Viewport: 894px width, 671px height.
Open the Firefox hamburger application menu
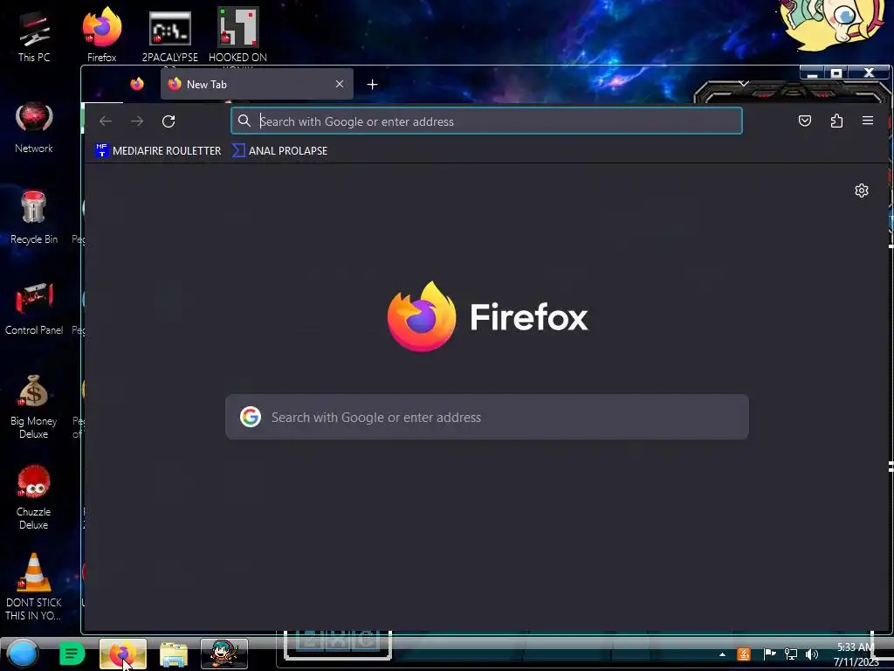868,121
